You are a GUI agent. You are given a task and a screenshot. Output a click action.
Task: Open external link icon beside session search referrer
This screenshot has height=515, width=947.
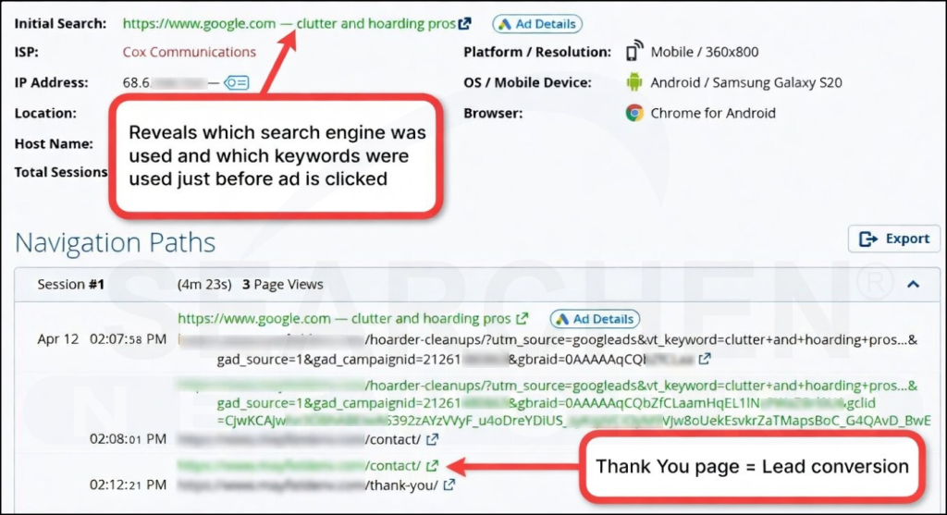tap(522, 318)
